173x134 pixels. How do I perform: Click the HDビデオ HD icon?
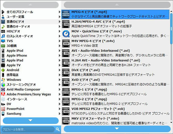tap(3, 31)
